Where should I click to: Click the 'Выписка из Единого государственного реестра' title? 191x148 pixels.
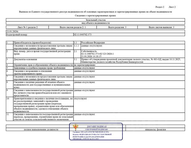pos(95,12)
